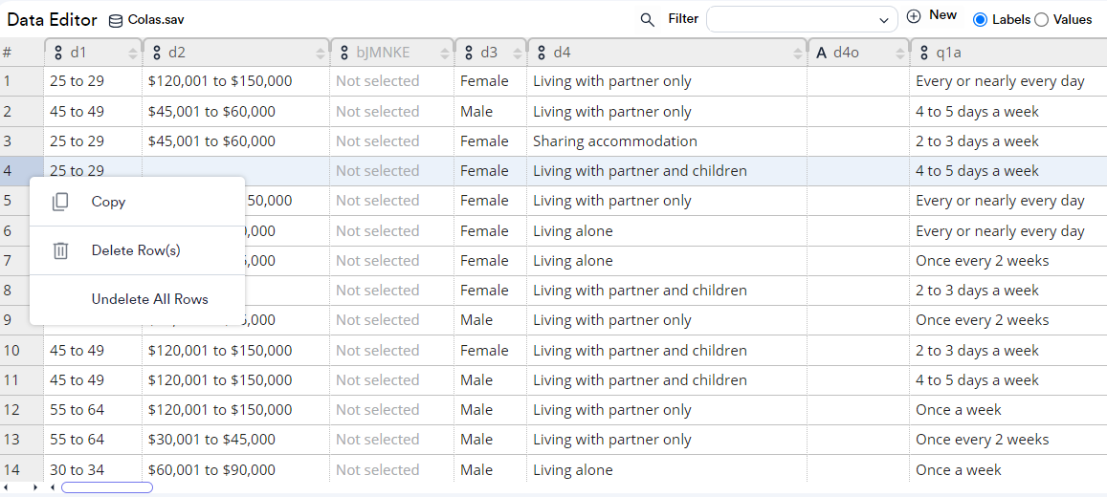Toggle sort arrows on d4 column
The height and width of the screenshot is (497, 1107).
(799, 53)
